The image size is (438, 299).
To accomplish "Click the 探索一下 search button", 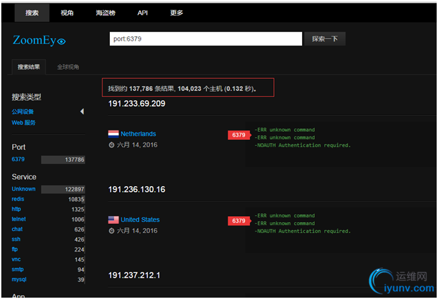I will (325, 39).
